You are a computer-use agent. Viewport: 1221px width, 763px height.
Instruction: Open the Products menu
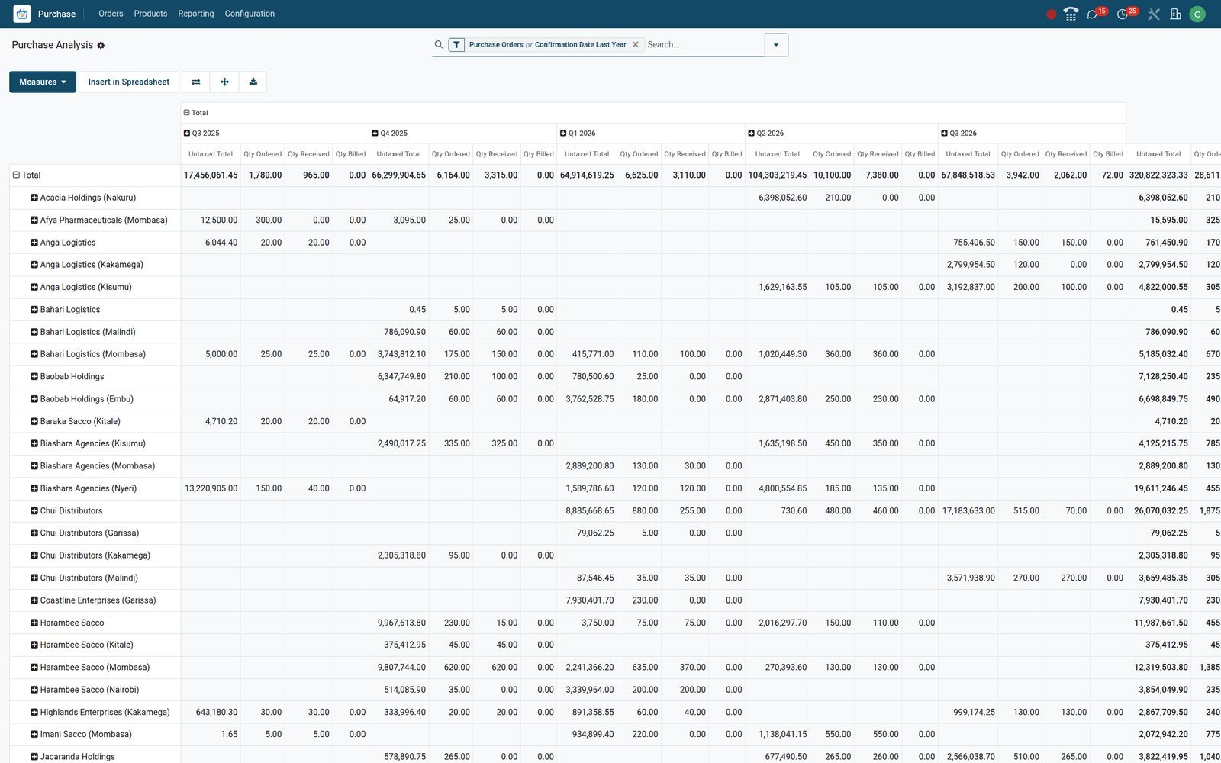pyautogui.click(x=150, y=14)
